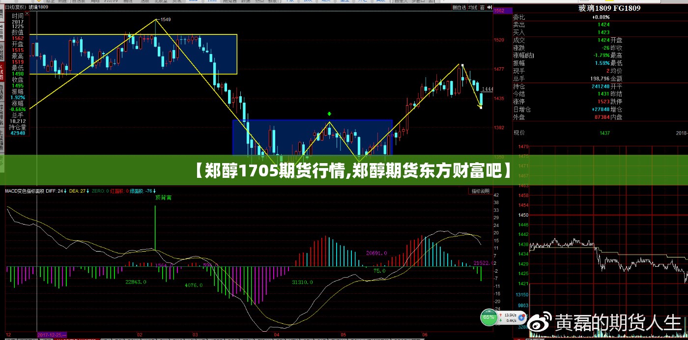
Task: Click the 玻璃1809 chart title label
Action: click(38, 7)
